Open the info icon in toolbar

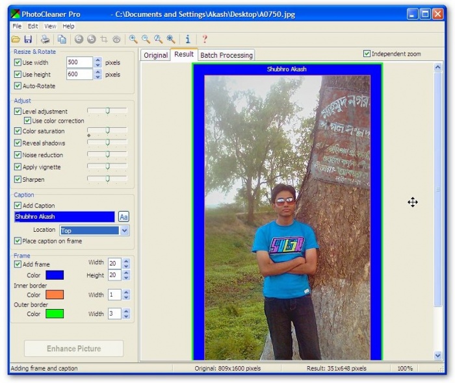coord(188,40)
